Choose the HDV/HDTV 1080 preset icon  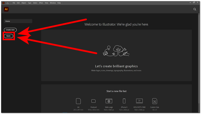139,101
